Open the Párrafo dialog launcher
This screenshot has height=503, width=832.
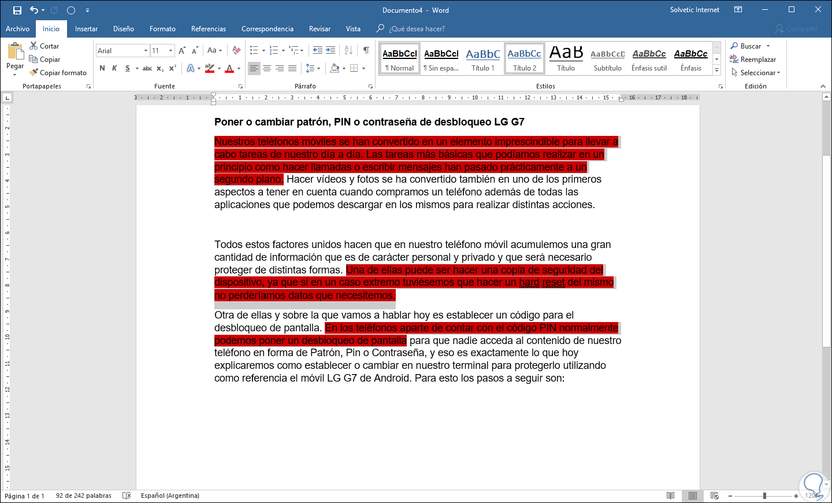point(370,87)
